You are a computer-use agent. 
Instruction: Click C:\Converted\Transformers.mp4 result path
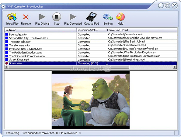tap(127, 45)
